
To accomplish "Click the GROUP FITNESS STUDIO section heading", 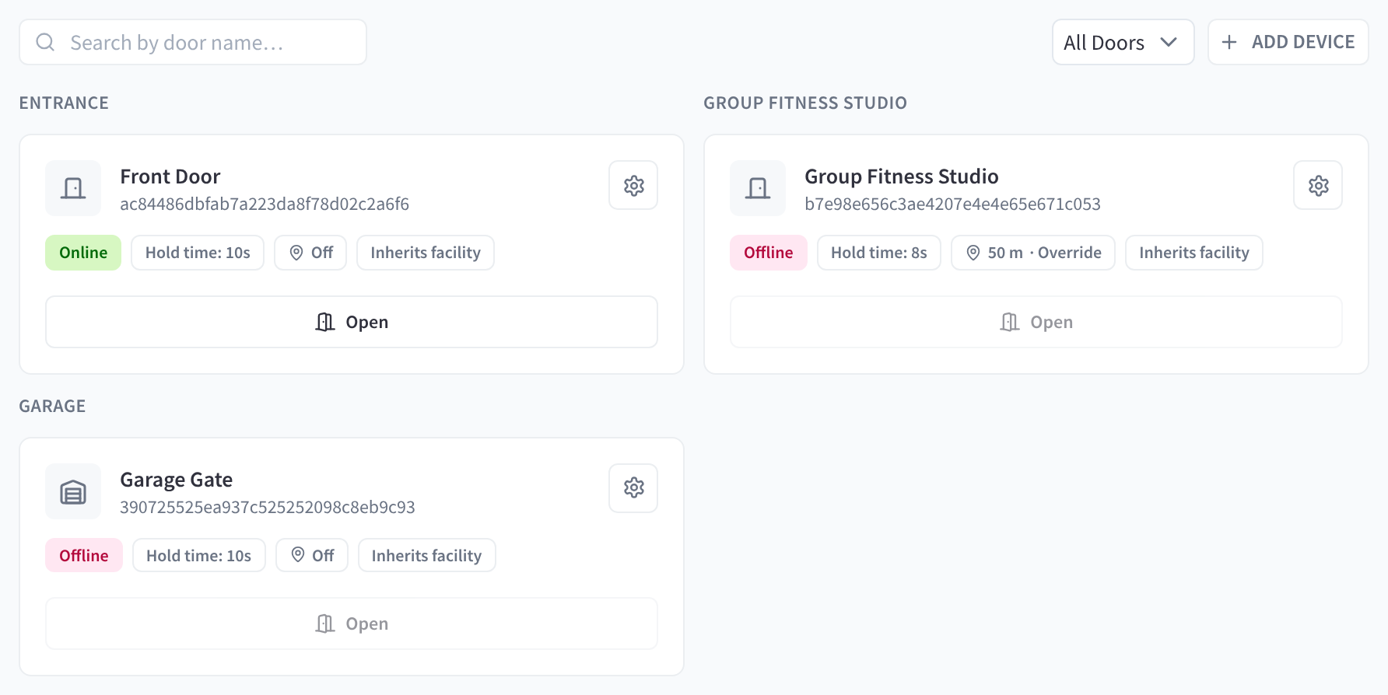I will (805, 103).
